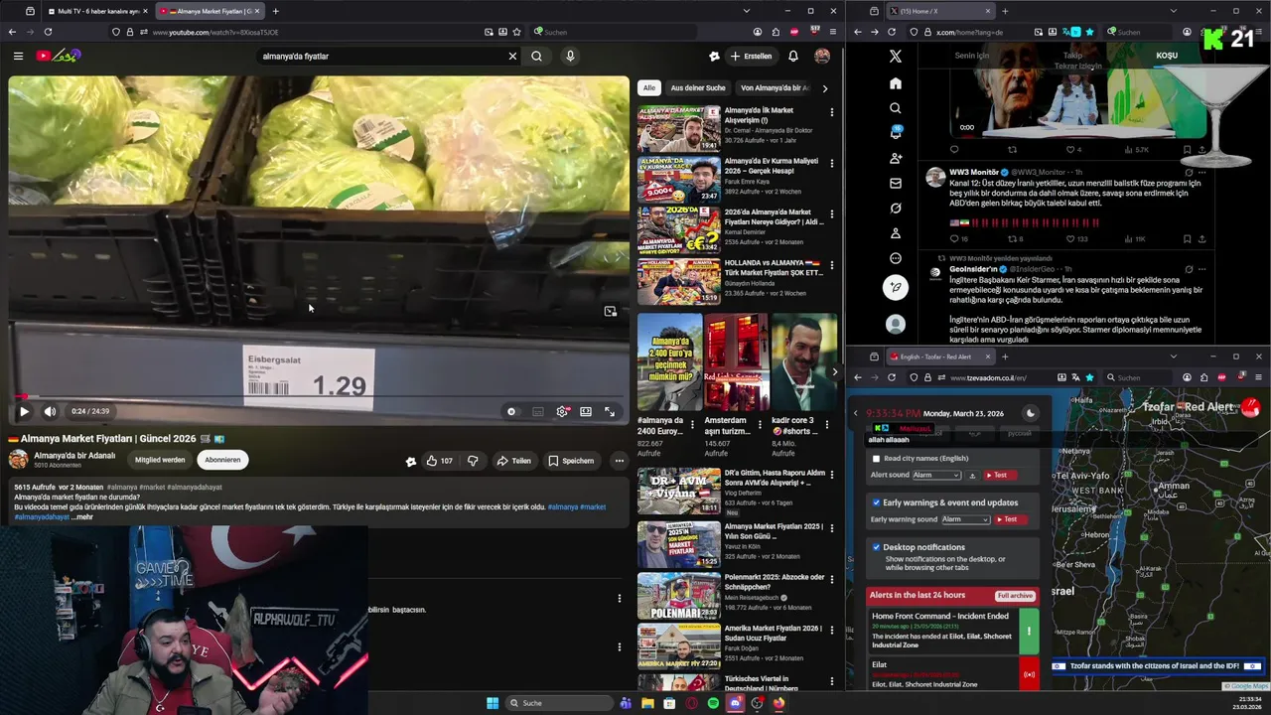Compose a new post in X

895,287
